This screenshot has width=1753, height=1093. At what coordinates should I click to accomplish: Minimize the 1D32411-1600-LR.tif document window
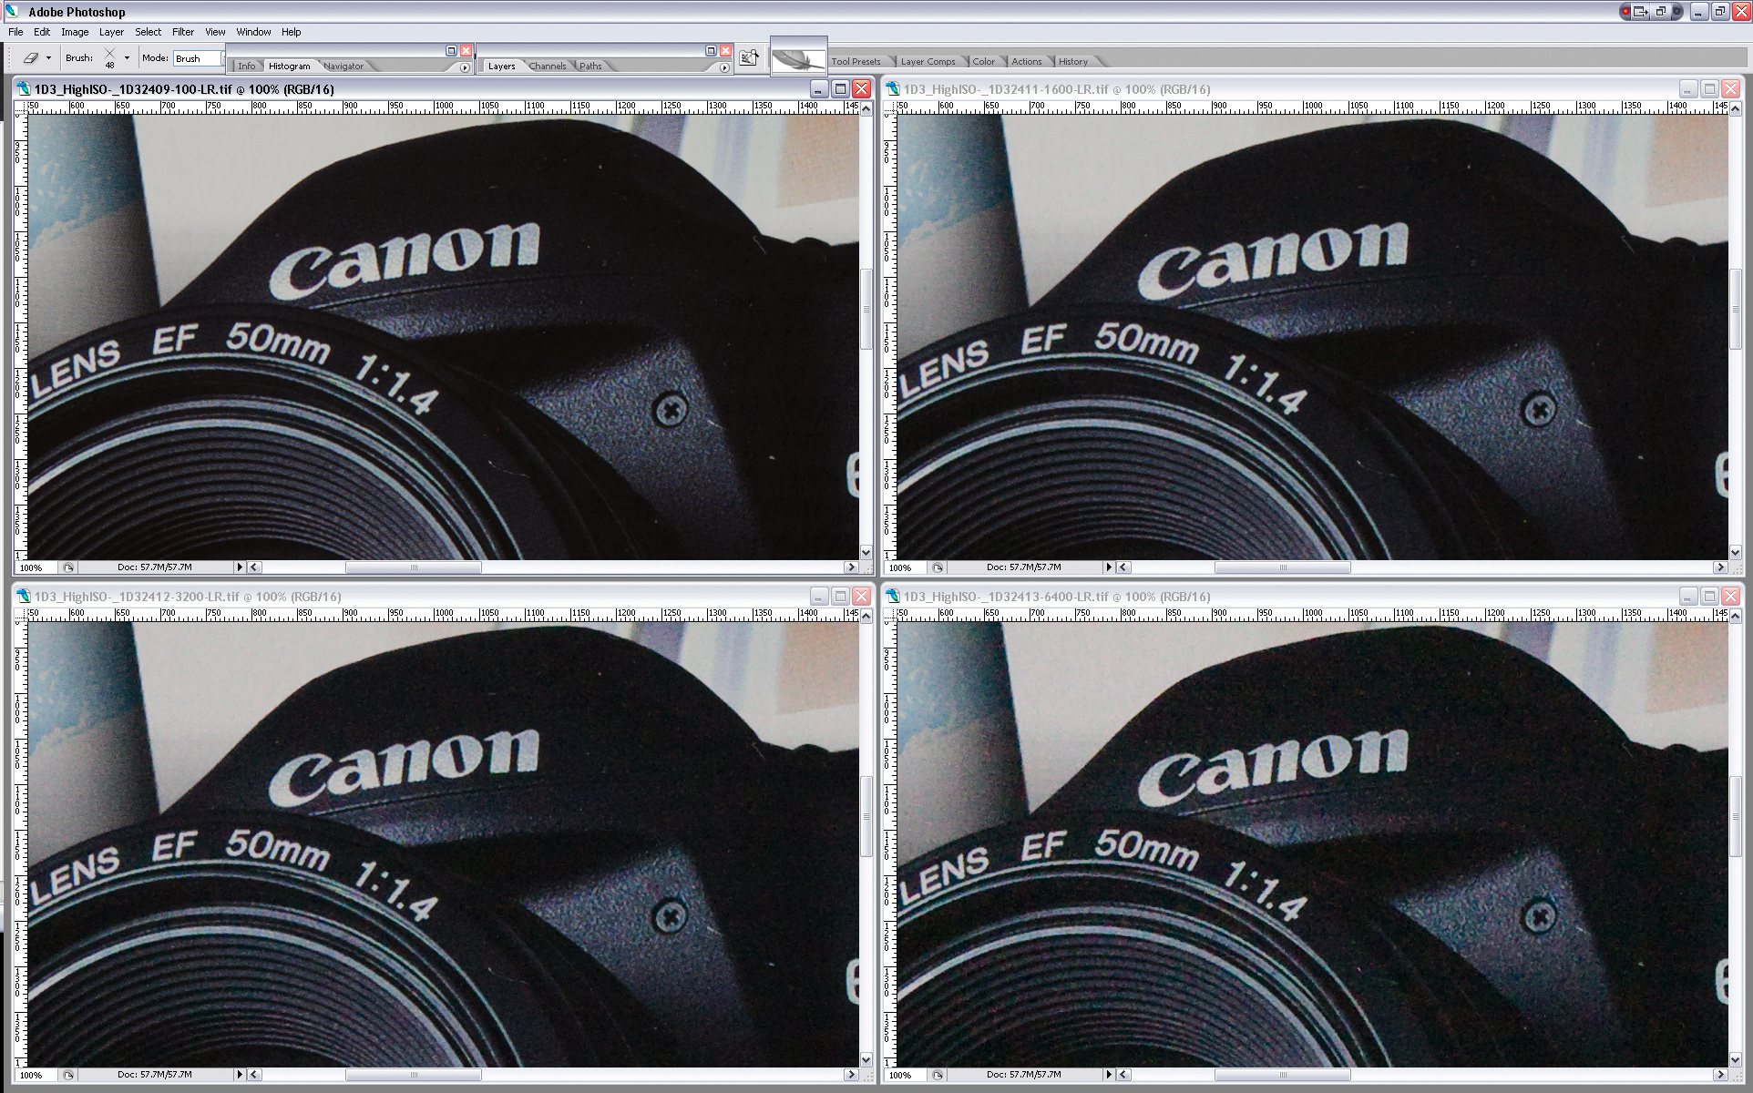[1687, 88]
